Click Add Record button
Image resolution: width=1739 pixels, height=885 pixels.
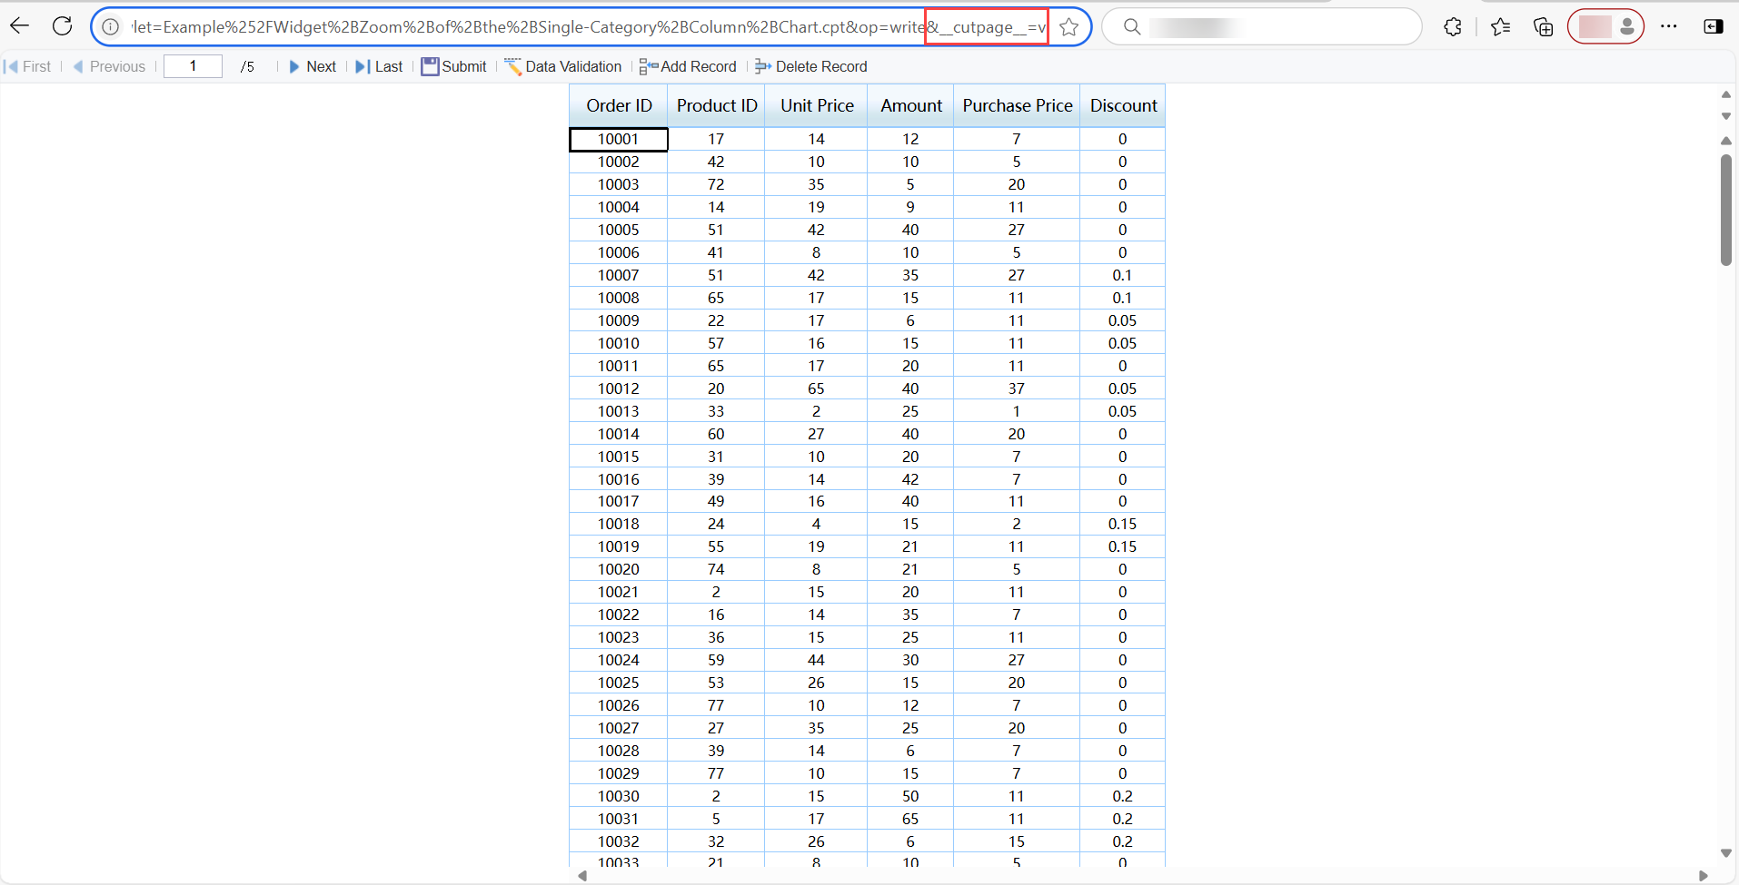(x=688, y=66)
